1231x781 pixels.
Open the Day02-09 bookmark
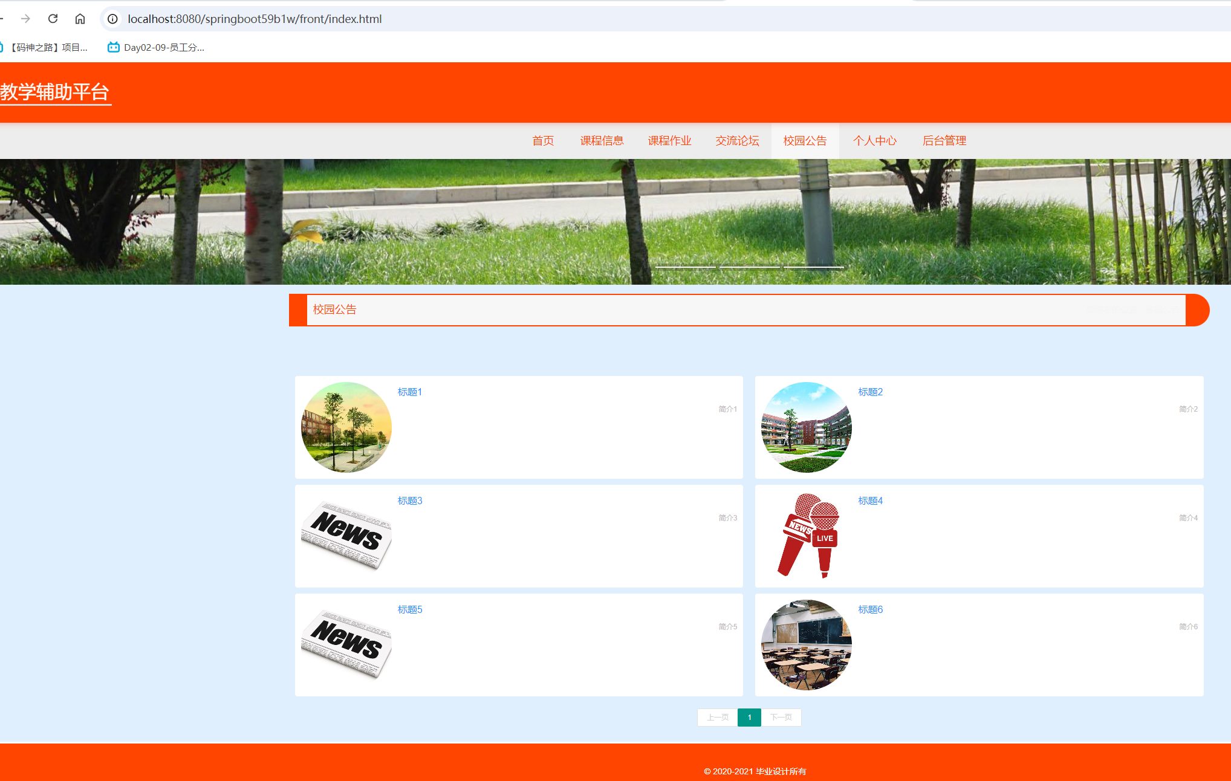[x=157, y=47]
